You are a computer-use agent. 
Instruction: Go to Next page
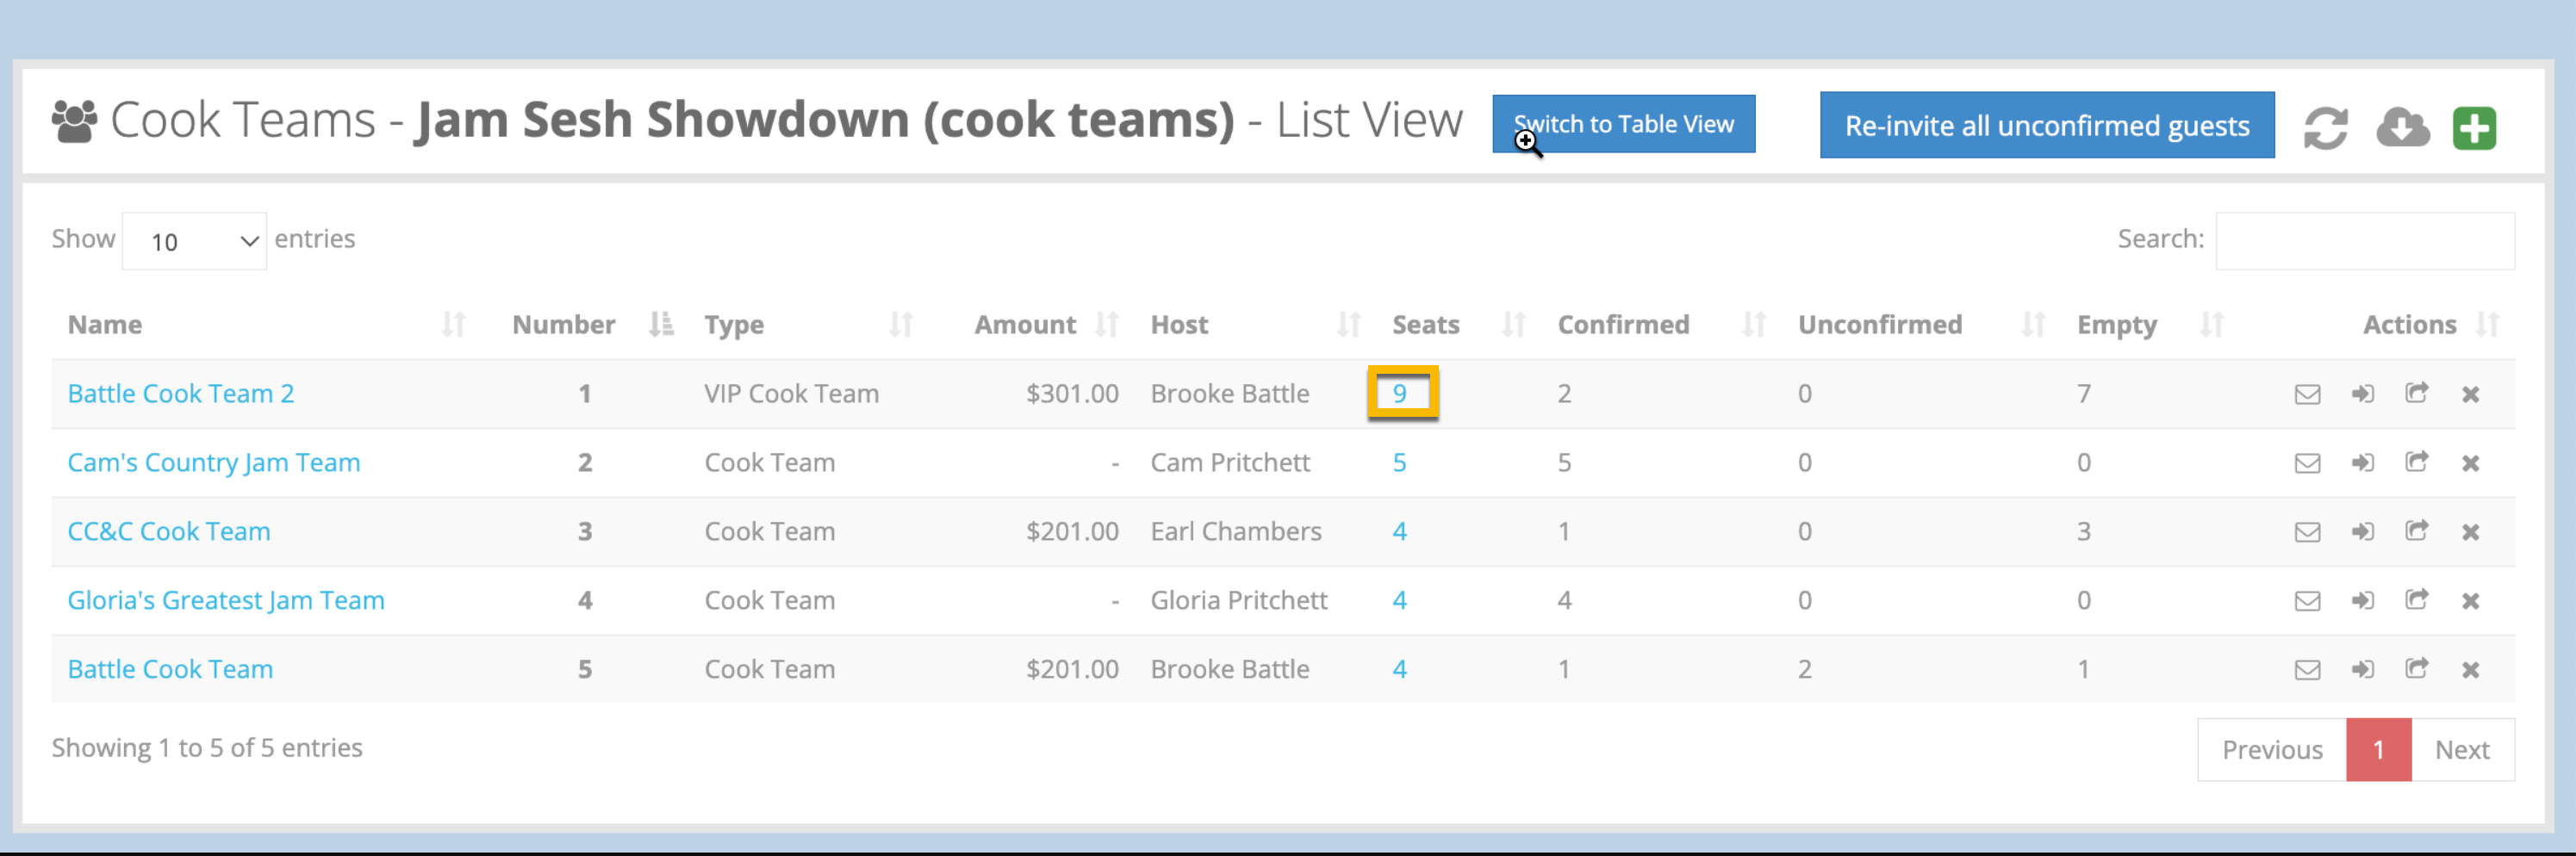tap(2462, 750)
